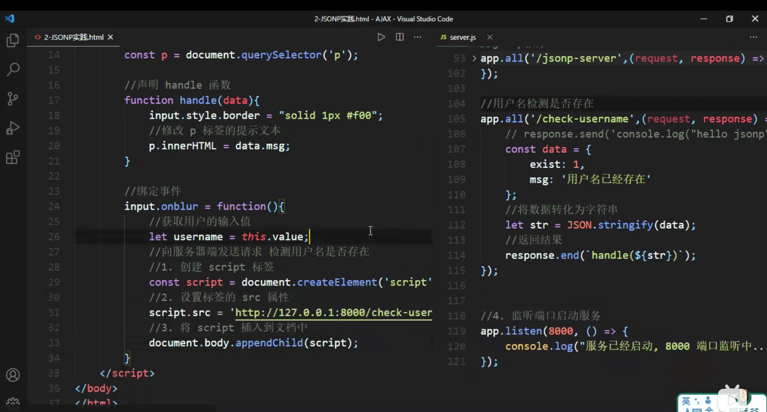This screenshot has height=412, width=767.
Task: Minimize the VS Code window
Action: click(x=704, y=19)
